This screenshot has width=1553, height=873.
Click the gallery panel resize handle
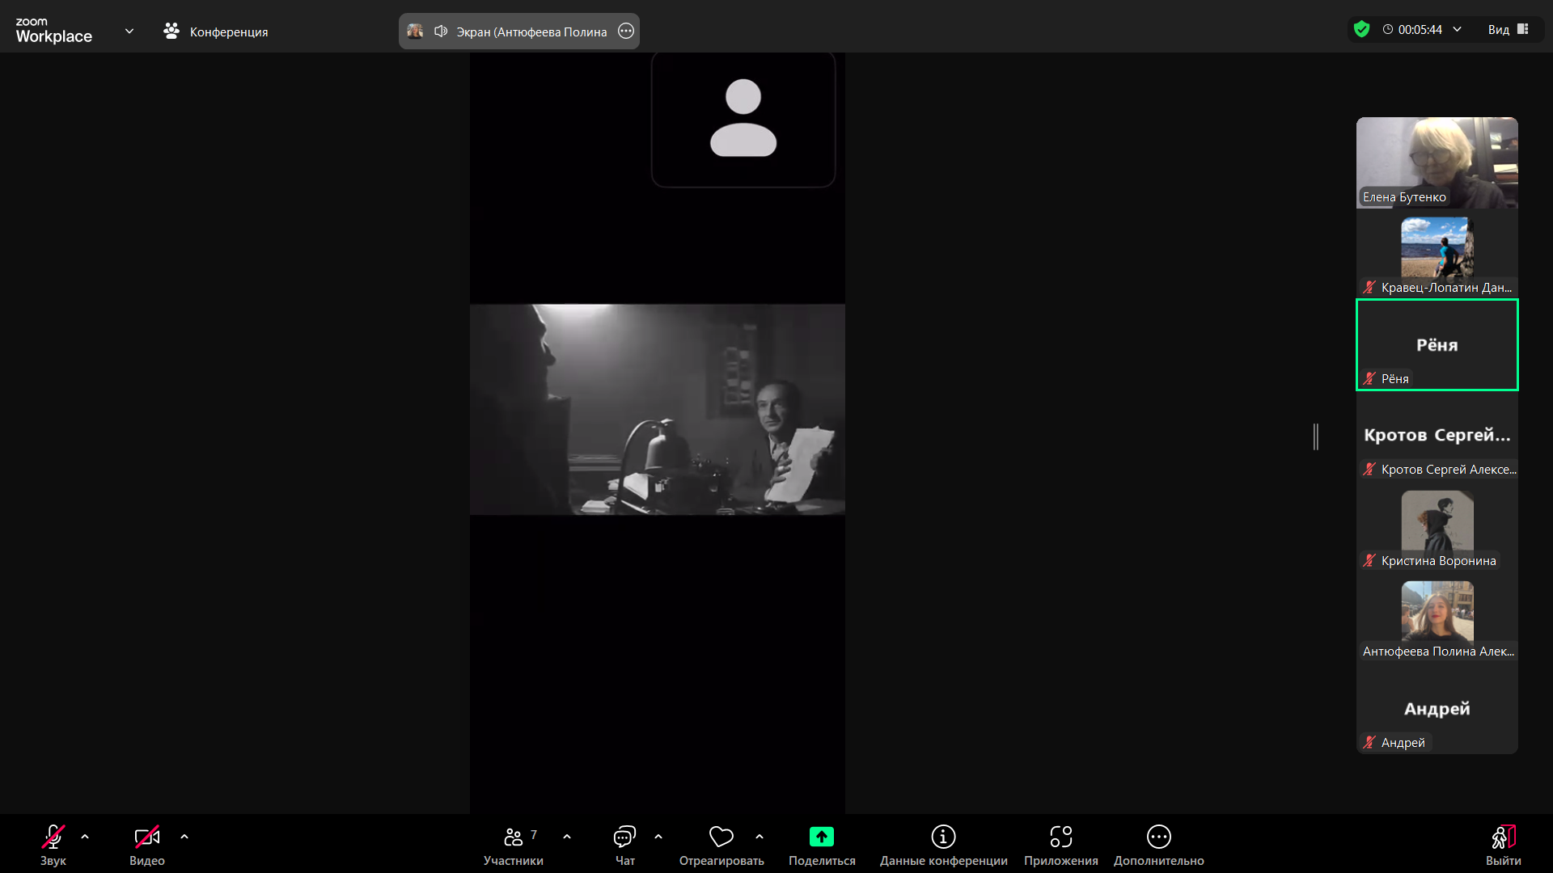click(x=1316, y=436)
